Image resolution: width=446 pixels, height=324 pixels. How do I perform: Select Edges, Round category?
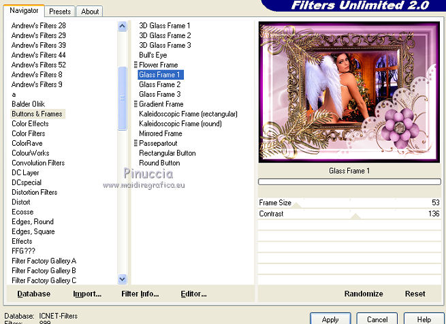33,222
